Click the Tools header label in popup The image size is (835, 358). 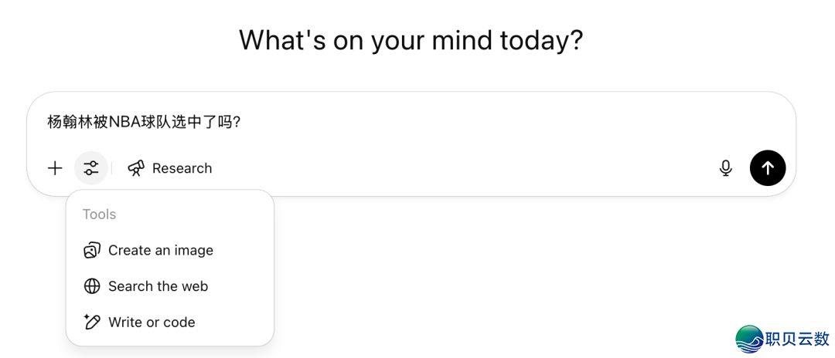99,214
